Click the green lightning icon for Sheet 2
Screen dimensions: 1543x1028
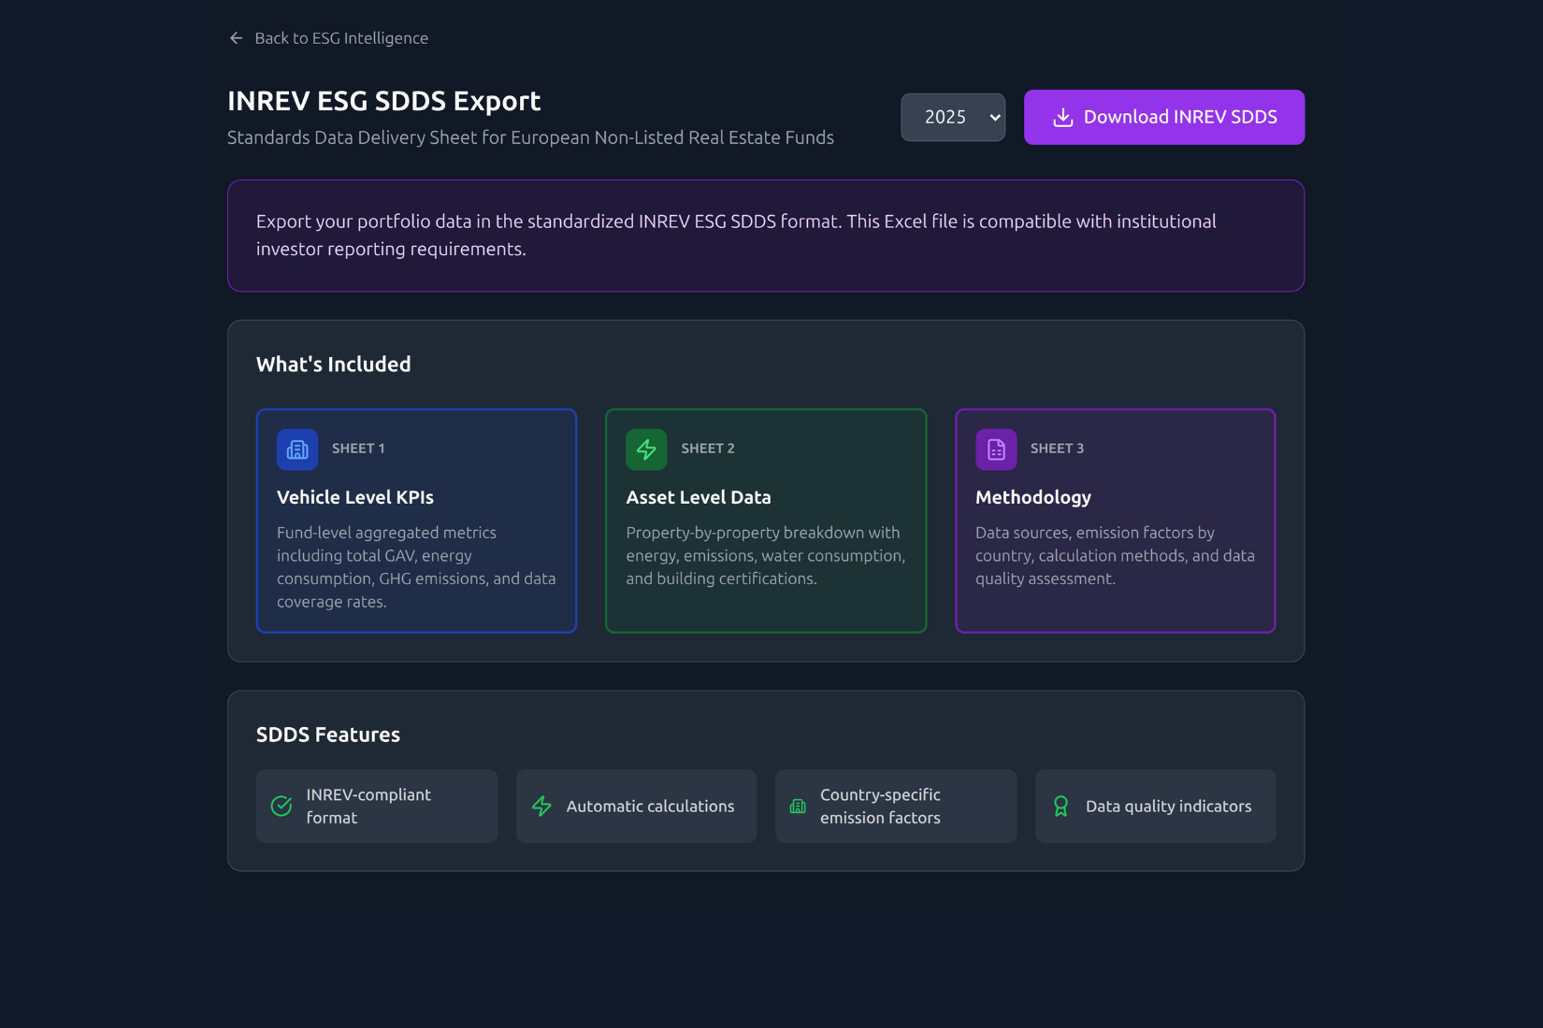pyautogui.click(x=646, y=450)
